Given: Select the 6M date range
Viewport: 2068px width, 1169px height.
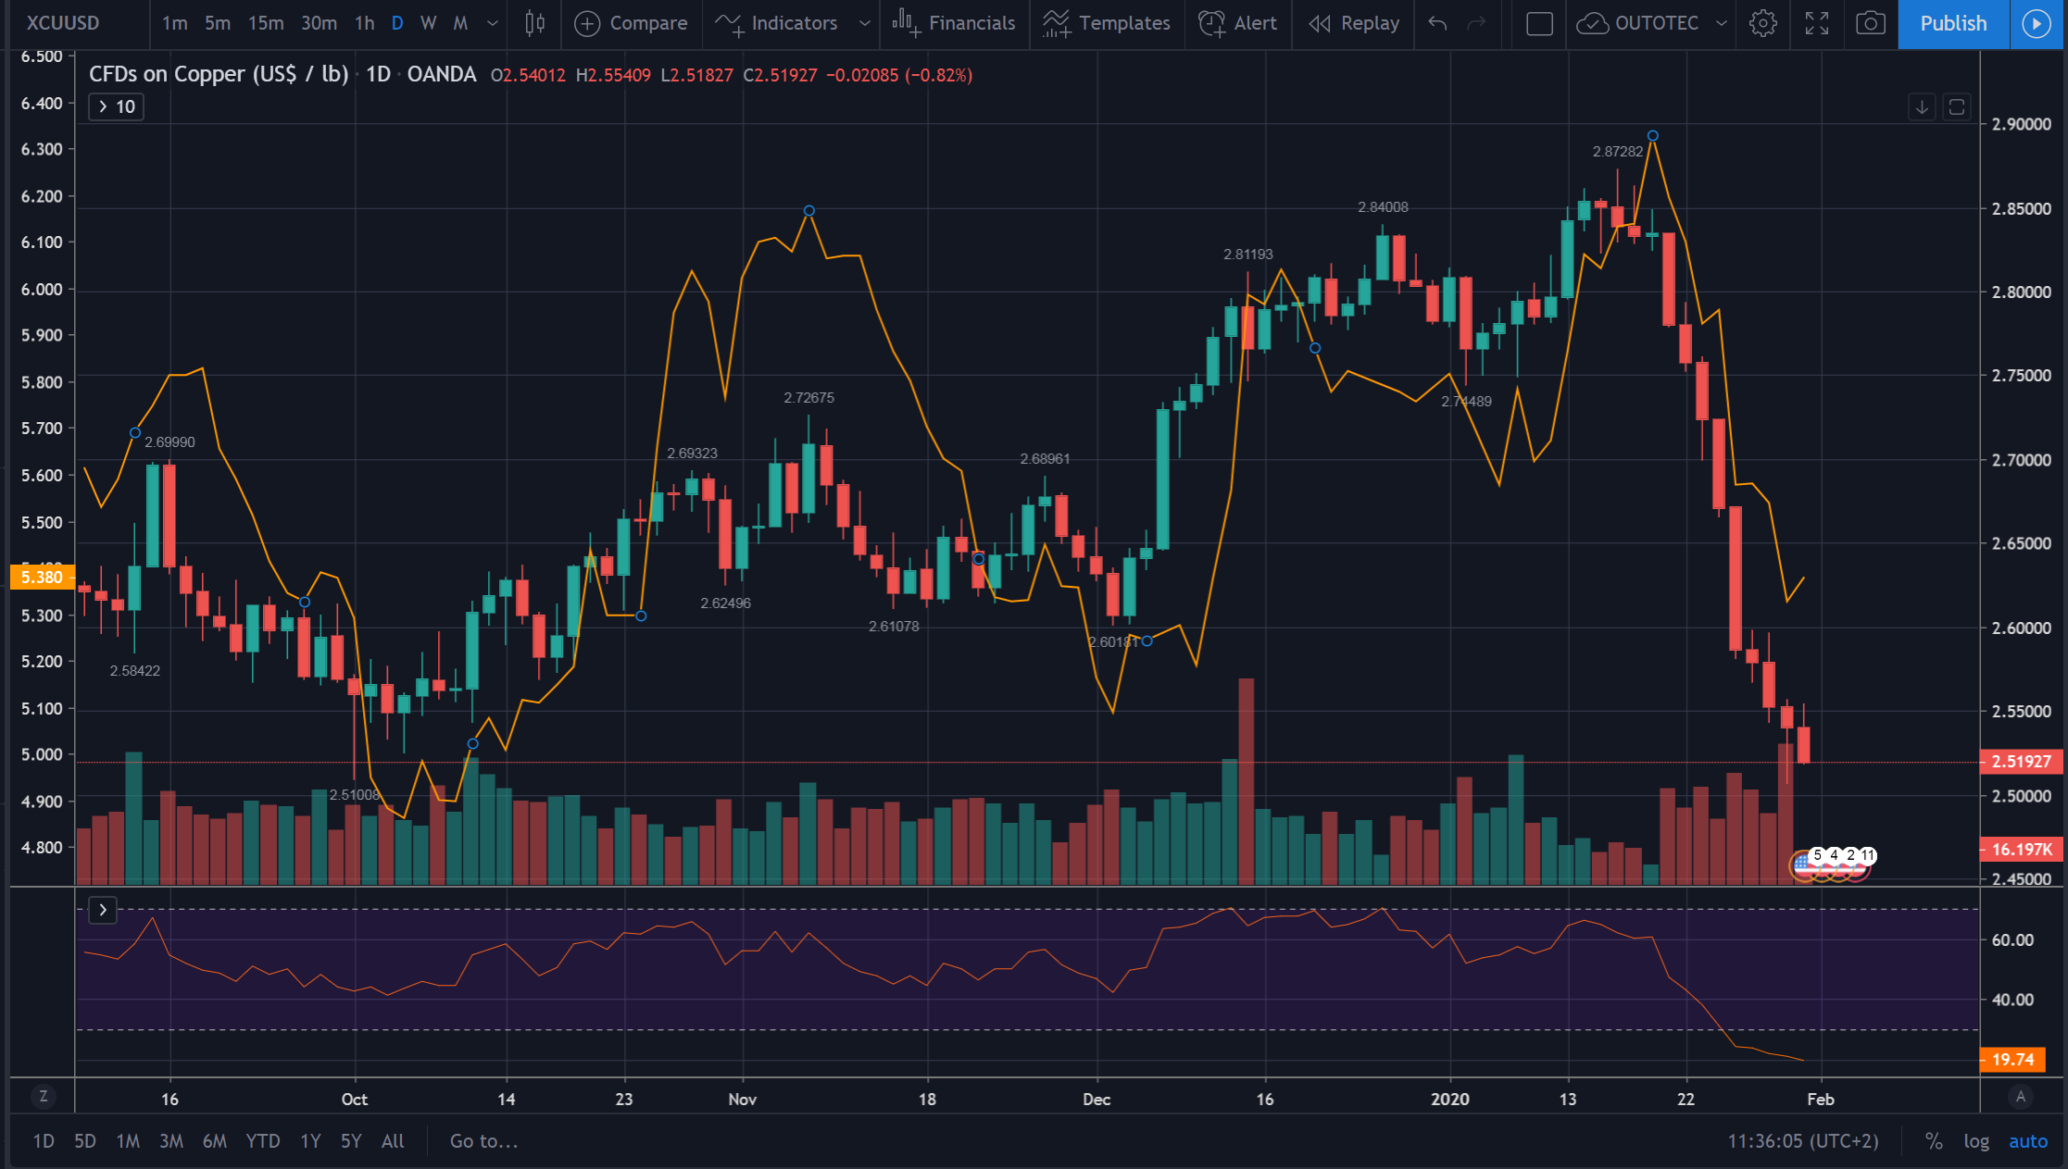Looking at the screenshot, I should (x=214, y=1141).
